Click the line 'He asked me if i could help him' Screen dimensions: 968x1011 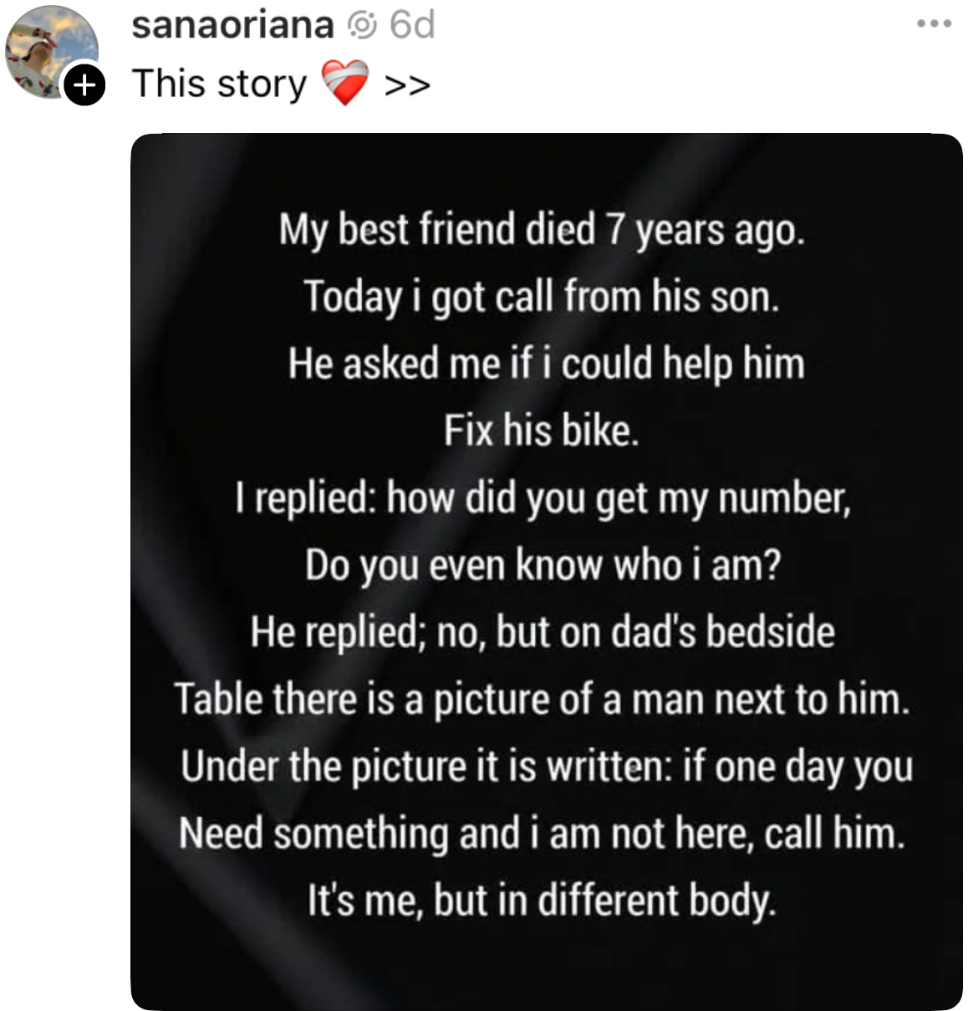[547, 365]
